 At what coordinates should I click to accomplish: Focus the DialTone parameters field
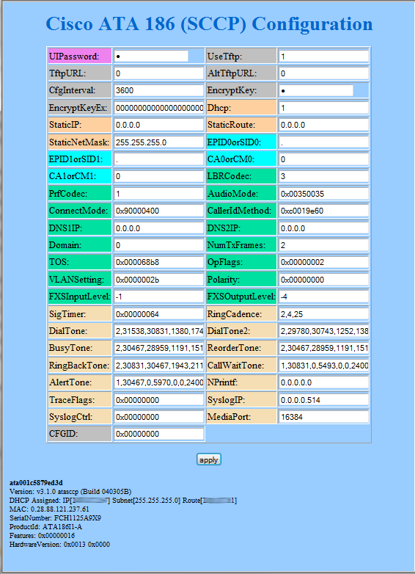tap(158, 331)
